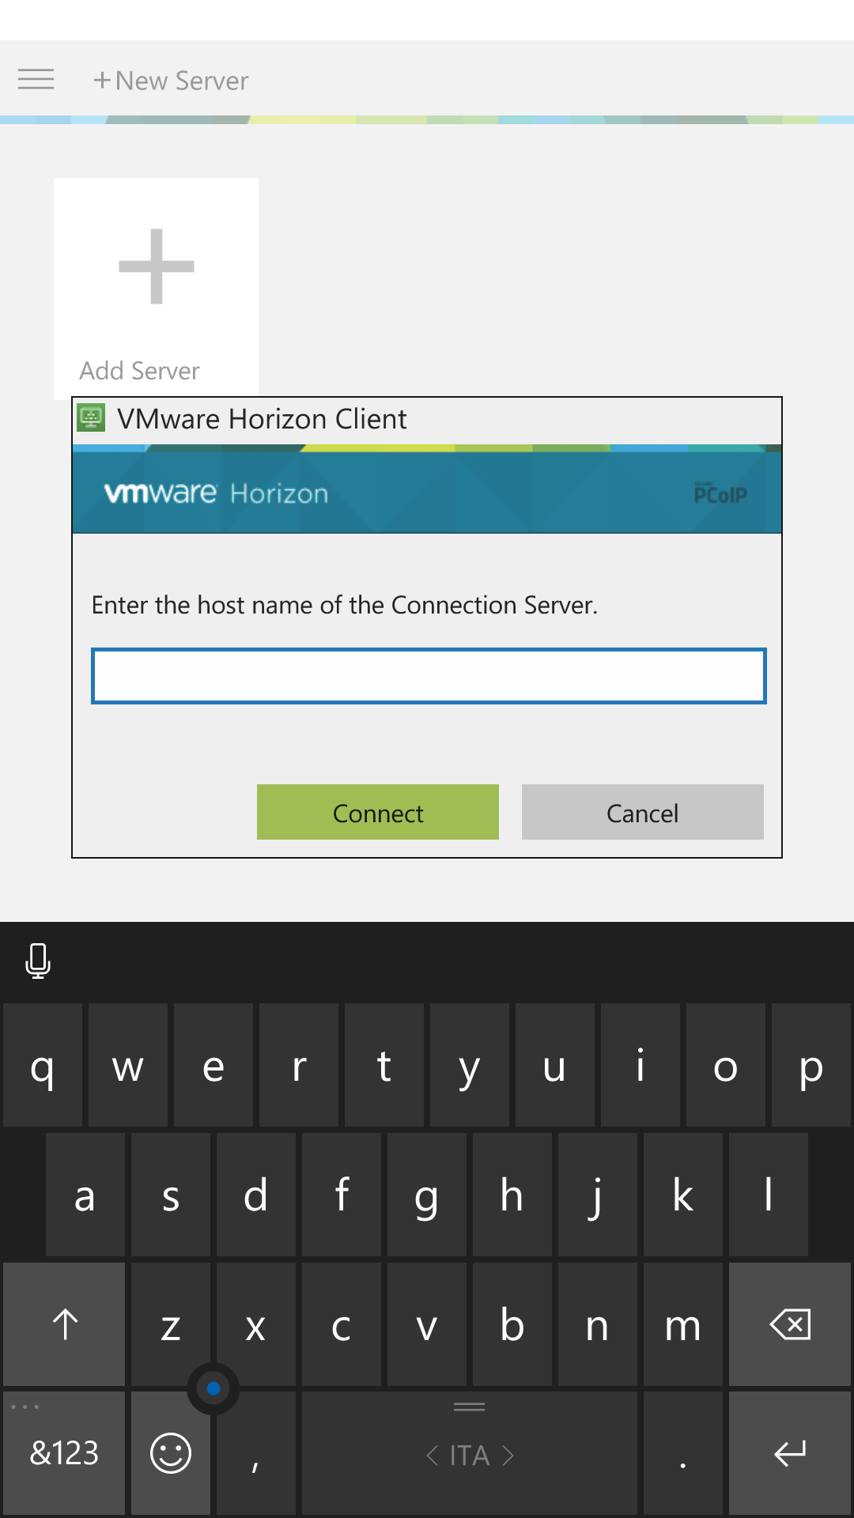Tap the Add Server tile
The height and width of the screenshot is (1518, 854).
click(156, 289)
